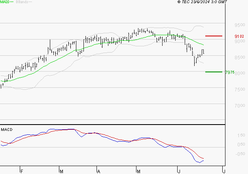Click the F month label on time axis

22,172
